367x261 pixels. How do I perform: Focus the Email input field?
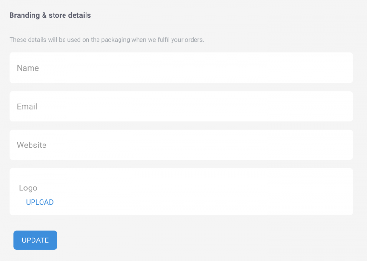181,106
